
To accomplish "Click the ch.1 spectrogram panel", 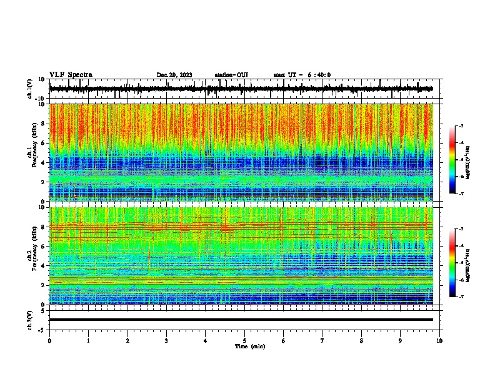I will click(241, 152).
